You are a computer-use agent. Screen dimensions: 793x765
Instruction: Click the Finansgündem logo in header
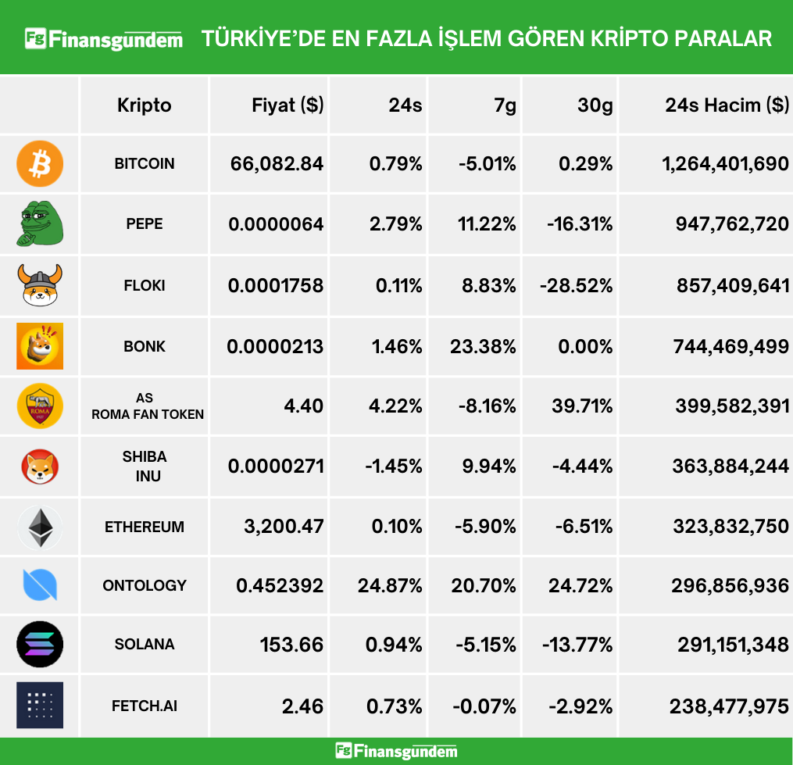coord(104,38)
